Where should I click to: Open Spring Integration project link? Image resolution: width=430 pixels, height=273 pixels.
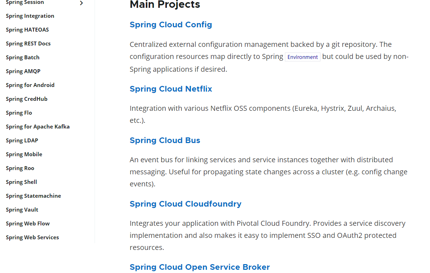pos(30,16)
